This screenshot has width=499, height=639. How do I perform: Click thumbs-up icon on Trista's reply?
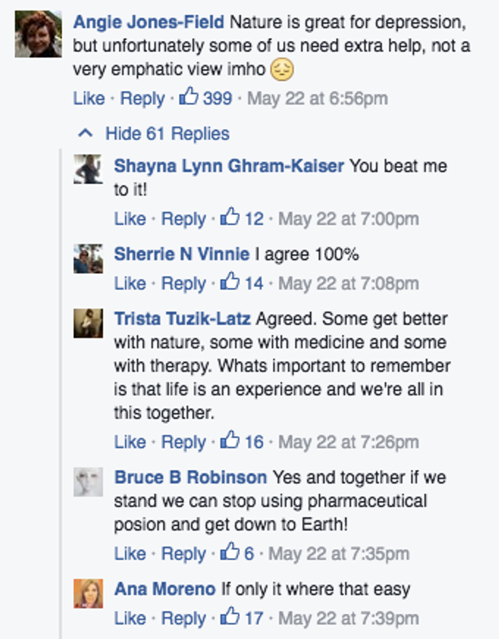[230, 440]
